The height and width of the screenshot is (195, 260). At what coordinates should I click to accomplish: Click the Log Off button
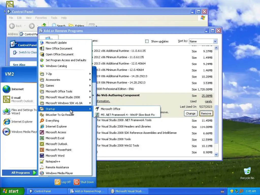(63, 182)
